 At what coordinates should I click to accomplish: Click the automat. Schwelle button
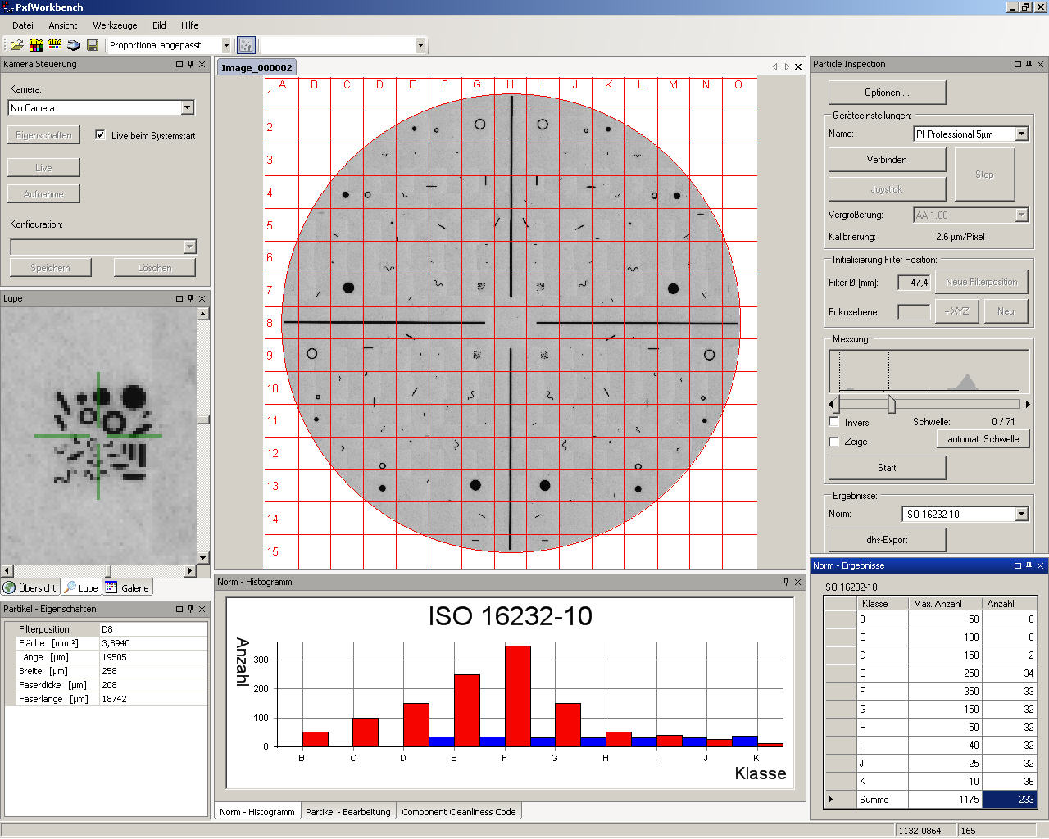tap(983, 439)
